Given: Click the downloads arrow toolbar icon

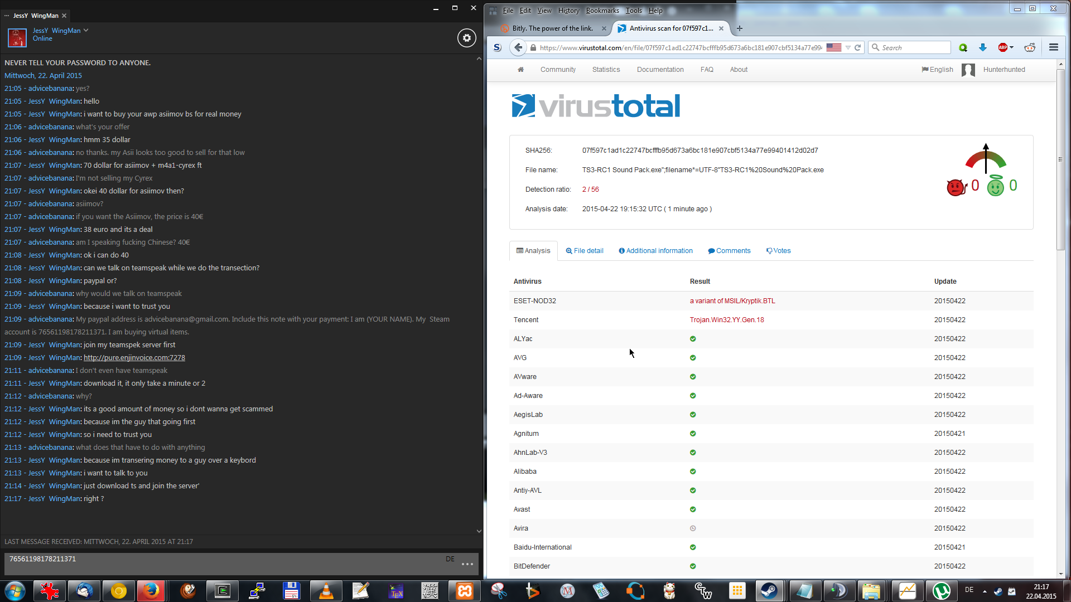Looking at the screenshot, I should pos(983,47).
